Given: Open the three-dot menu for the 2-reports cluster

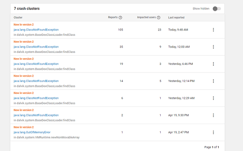Looking at the screenshot, I should pos(213,115).
